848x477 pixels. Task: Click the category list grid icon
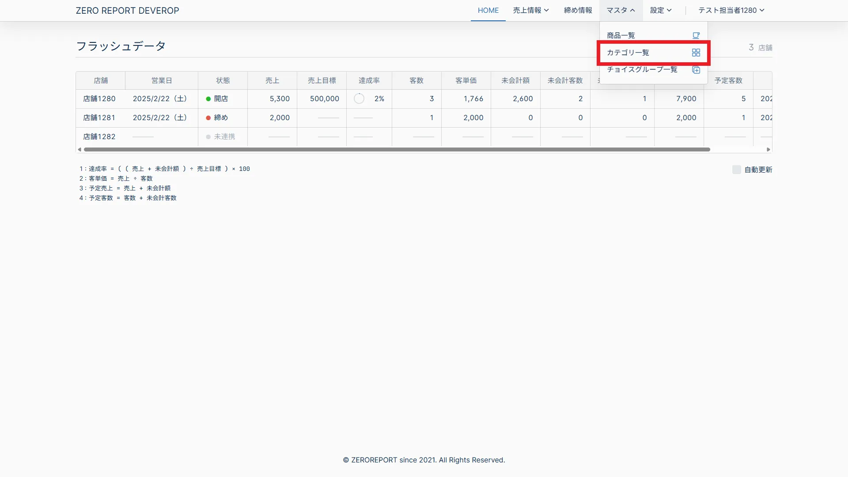pos(696,53)
